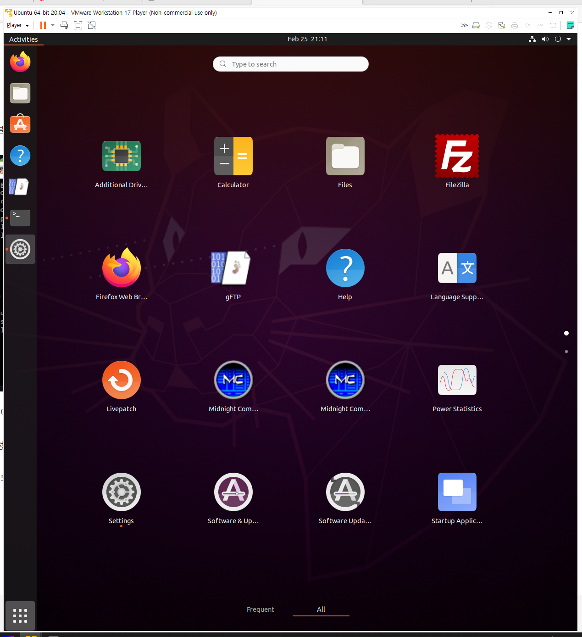Launch the Calculator app

[233, 156]
